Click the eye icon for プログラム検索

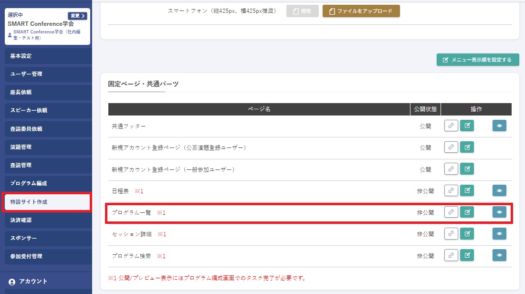tap(499, 256)
